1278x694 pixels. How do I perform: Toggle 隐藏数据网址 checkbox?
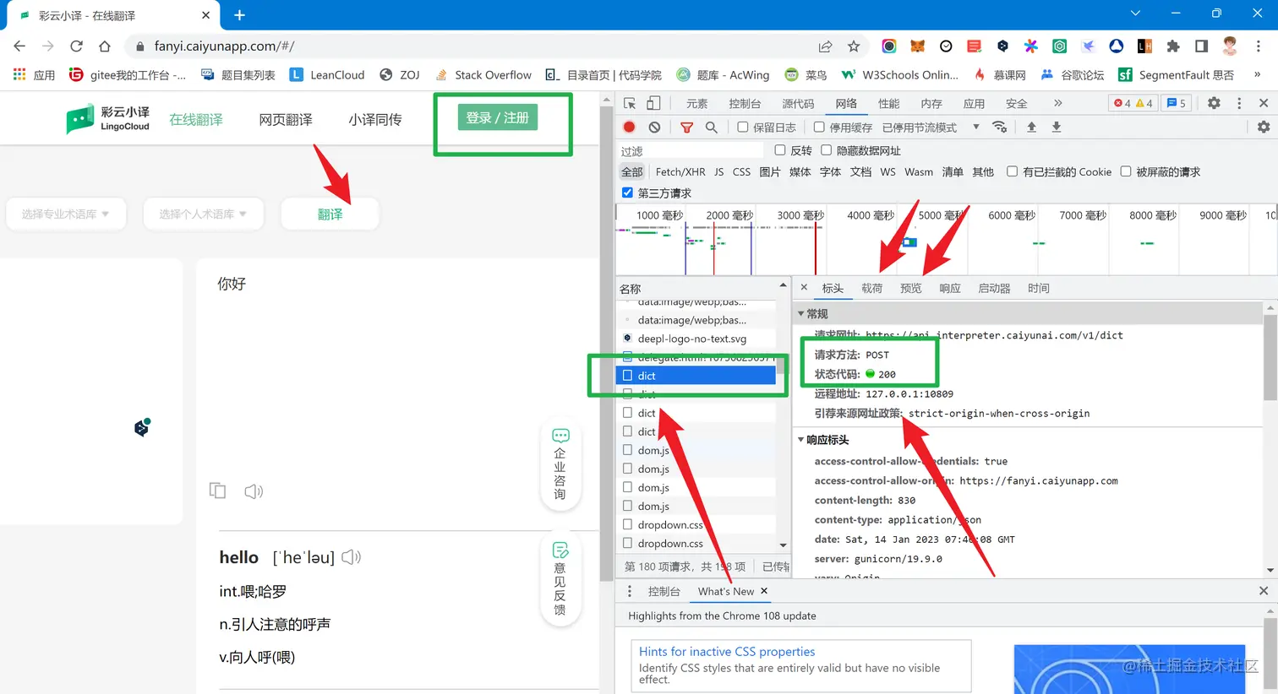(x=827, y=150)
